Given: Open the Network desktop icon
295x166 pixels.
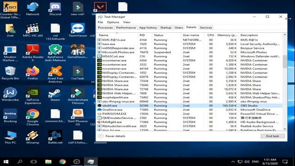Looking at the screenshot, I should pyautogui.click(x=33, y=9).
